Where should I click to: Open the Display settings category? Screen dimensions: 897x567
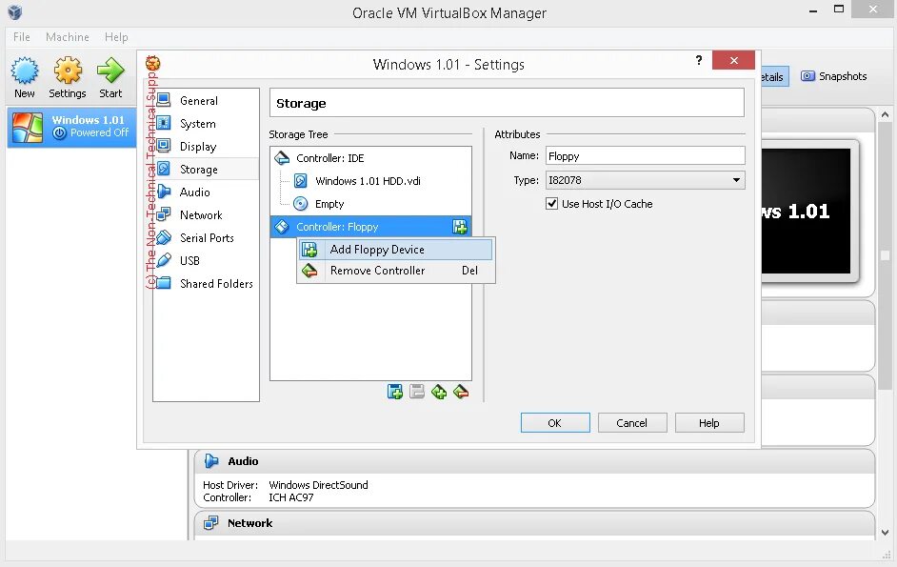206,147
